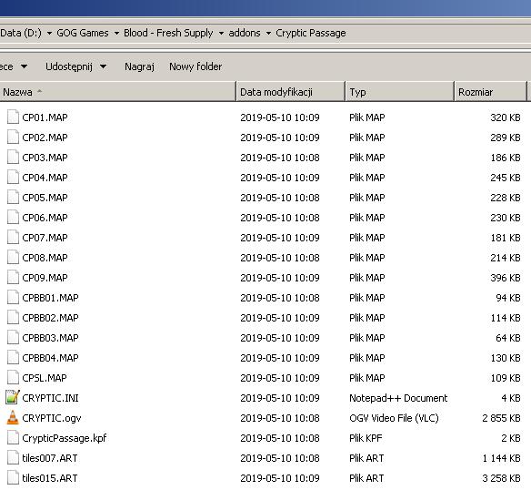
Task: Click the 396 KB size cell
Action: click(x=506, y=278)
